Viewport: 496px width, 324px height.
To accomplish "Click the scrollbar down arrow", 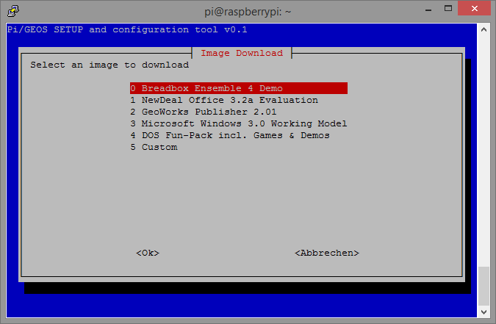I will (x=484, y=312).
